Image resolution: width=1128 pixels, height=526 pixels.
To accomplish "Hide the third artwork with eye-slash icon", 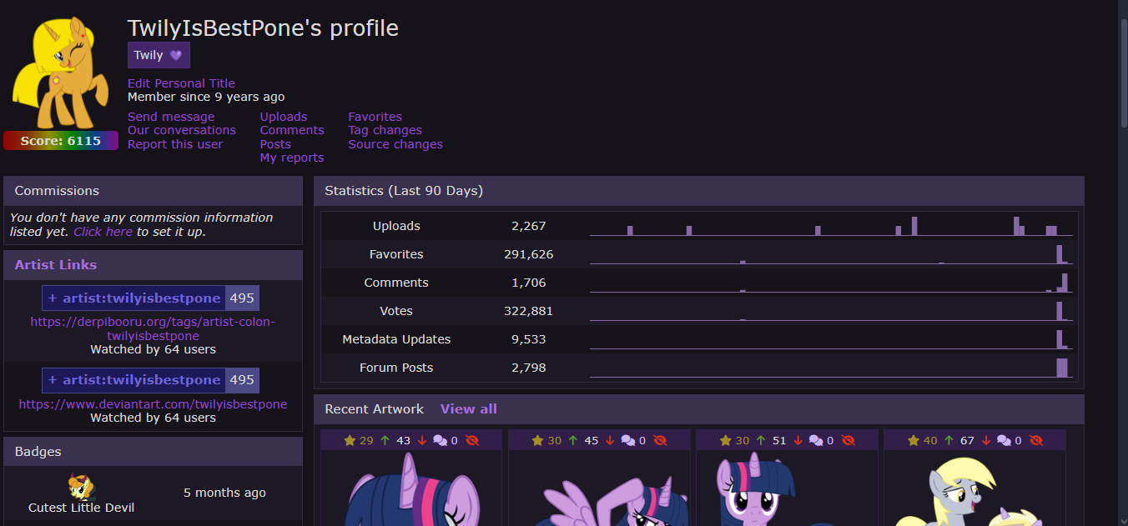I will pyautogui.click(x=849, y=440).
